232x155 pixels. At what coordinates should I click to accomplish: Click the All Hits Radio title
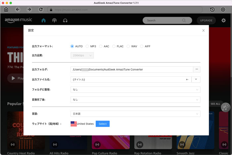pyautogui.click(x=59, y=153)
